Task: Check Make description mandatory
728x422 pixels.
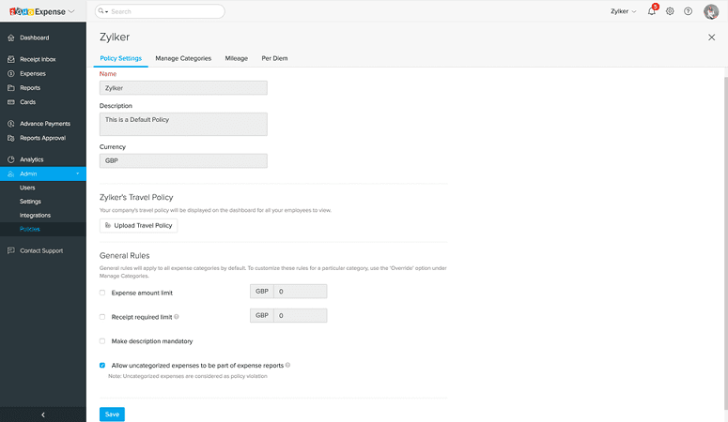Action: point(102,340)
